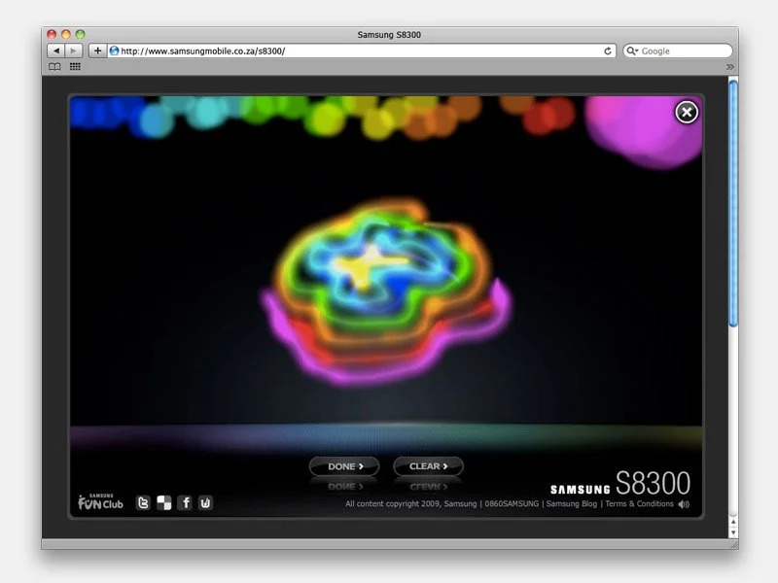Share on Twitter icon
Viewport: 778px width, 583px height.
coord(143,502)
